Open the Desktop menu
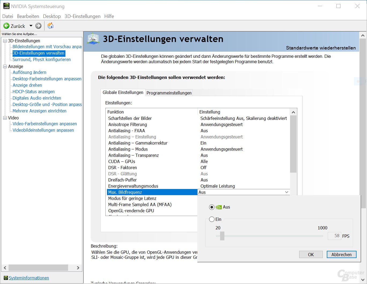The image size is (367, 284). 52,16
